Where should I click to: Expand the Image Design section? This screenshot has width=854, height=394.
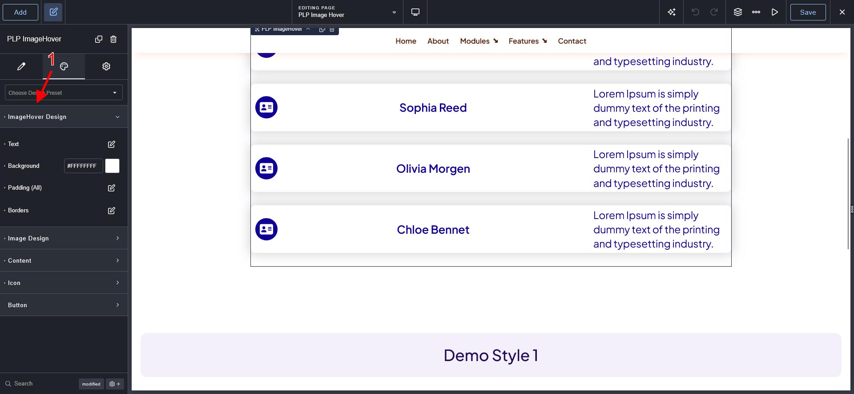click(x=64, y=238)
